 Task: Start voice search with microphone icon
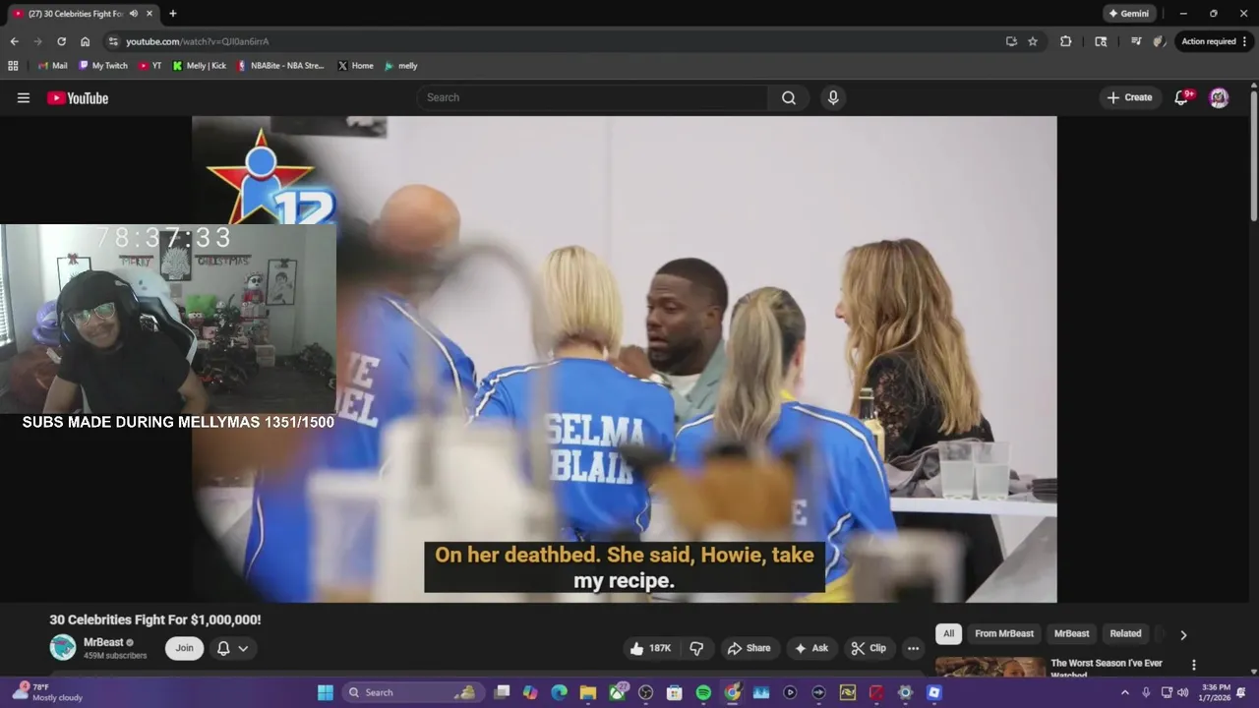(x=833, y=97)
